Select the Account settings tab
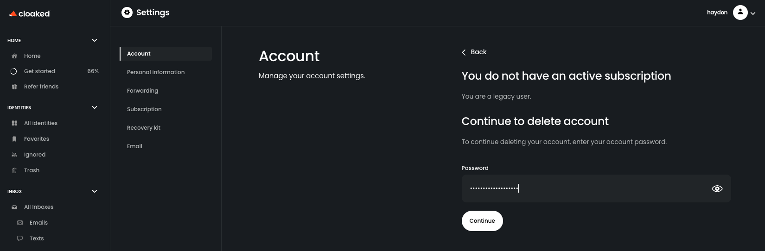 click(x=166, y=54)
